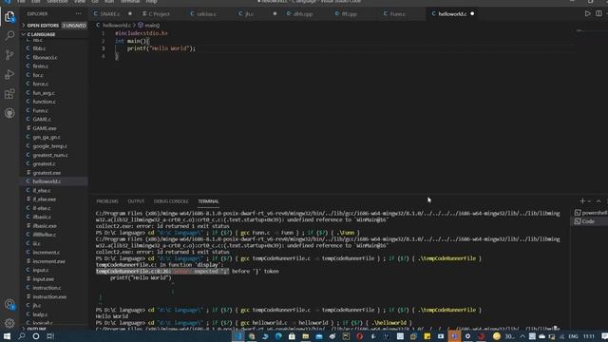Switch to the SNAKE.c tab

(110, 13)
